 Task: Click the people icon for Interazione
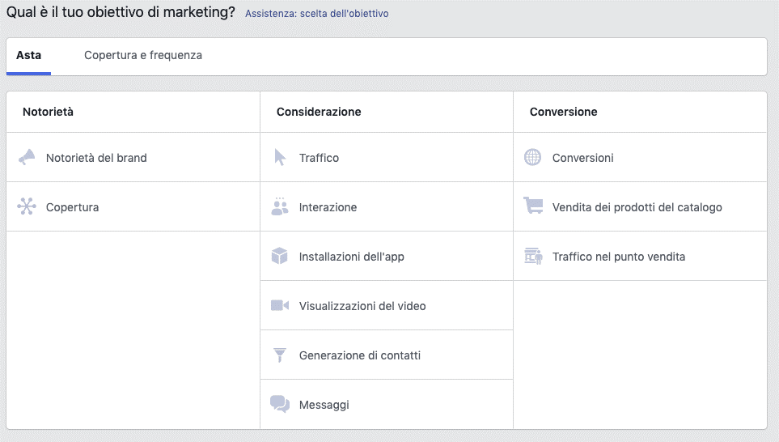click(280, 207)
